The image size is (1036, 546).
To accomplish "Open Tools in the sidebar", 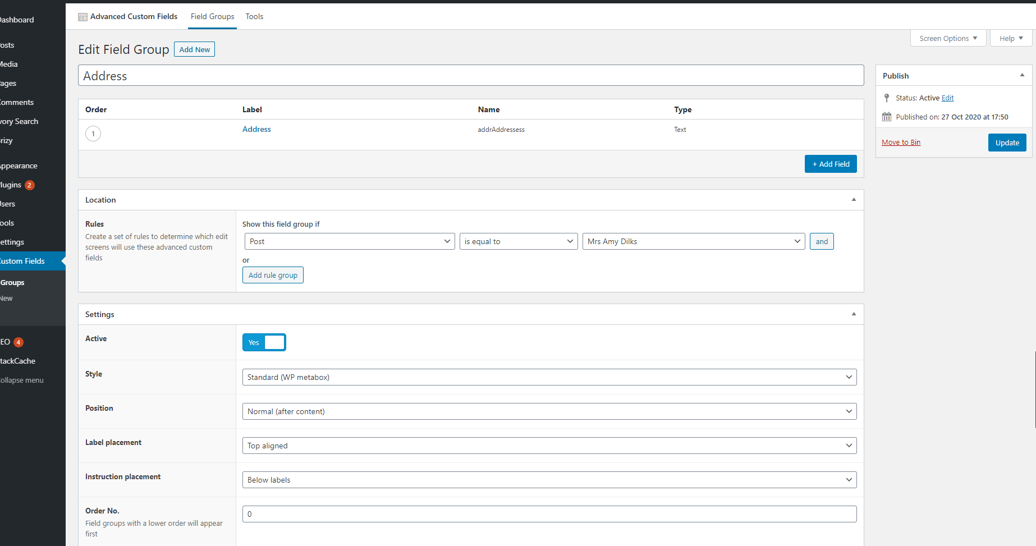I will [x=33, y=223].
